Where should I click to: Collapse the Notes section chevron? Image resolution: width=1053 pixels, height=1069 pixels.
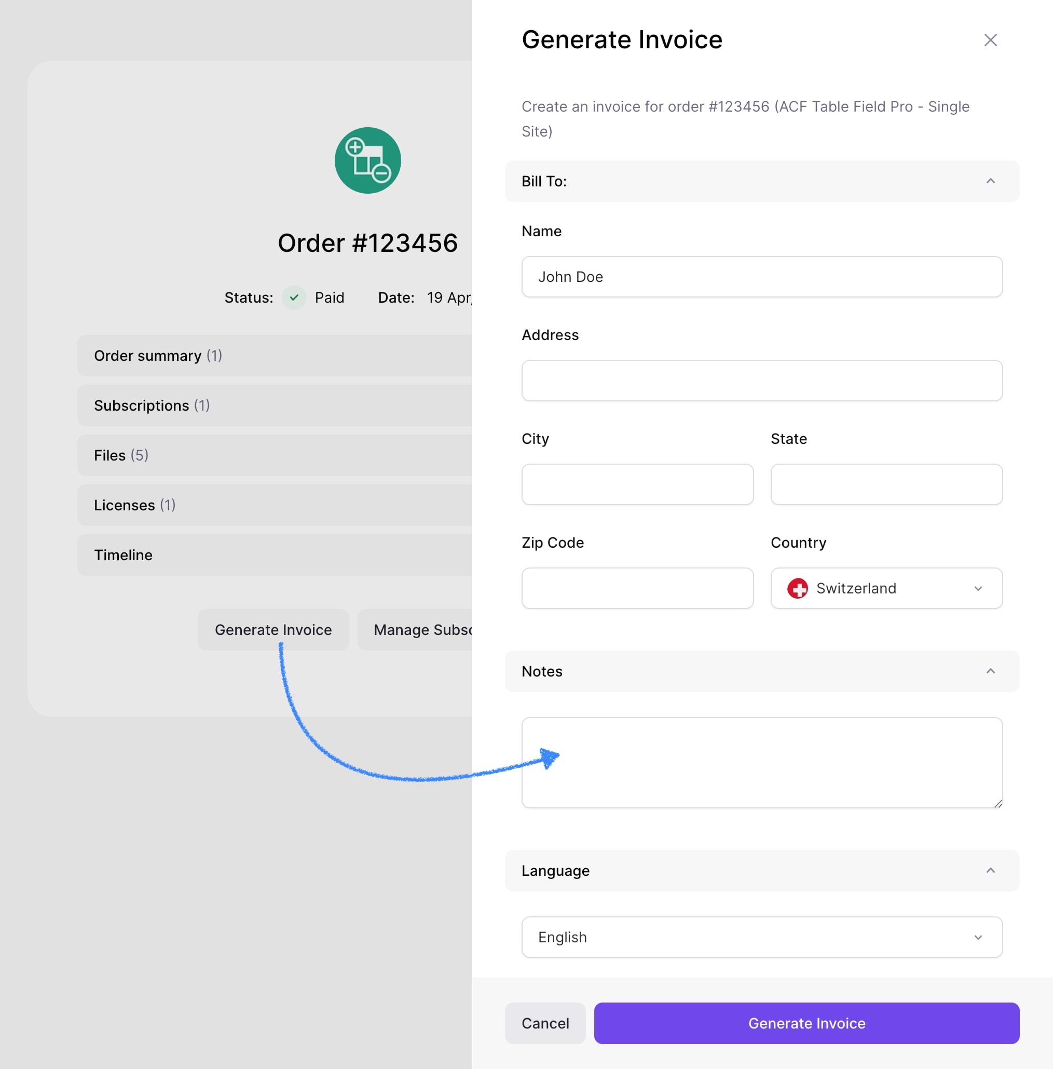pos(990,671)
